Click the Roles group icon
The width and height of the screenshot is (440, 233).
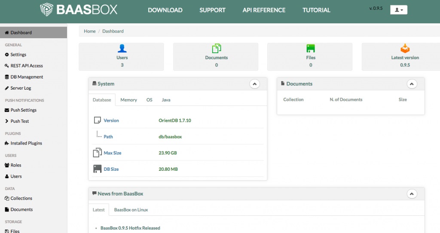pos(7,165)
